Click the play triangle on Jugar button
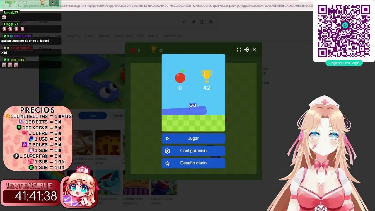The width and height of the screenshot is (375, 211). click(x=168, y=139)
